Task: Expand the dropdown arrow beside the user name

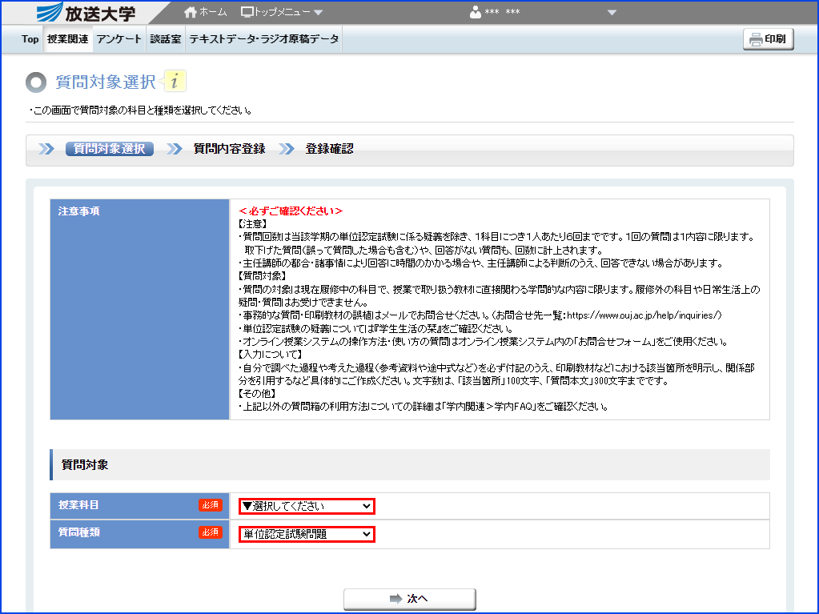Action: pos(611,13)
